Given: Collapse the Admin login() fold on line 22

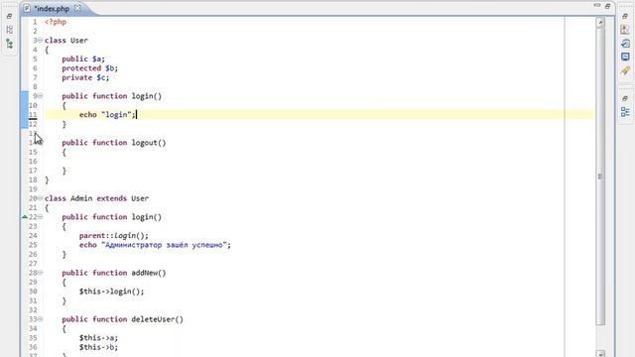Looking at the screenshot, I should pos(40,217).
